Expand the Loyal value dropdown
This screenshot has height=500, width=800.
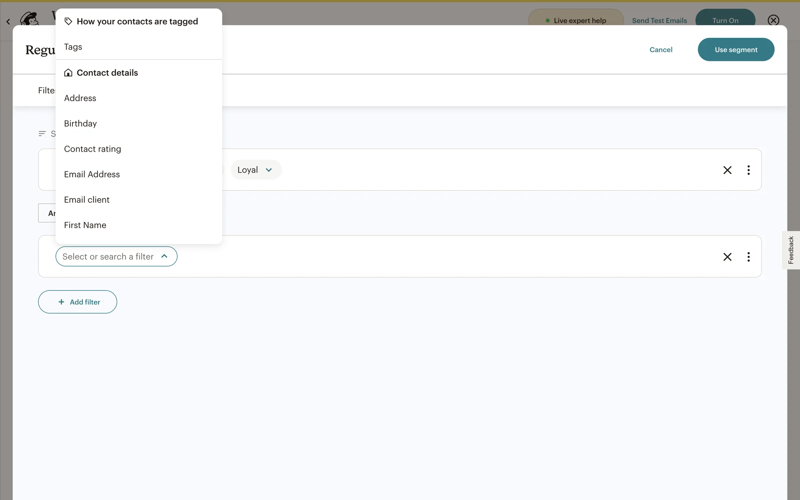[256, 170]
